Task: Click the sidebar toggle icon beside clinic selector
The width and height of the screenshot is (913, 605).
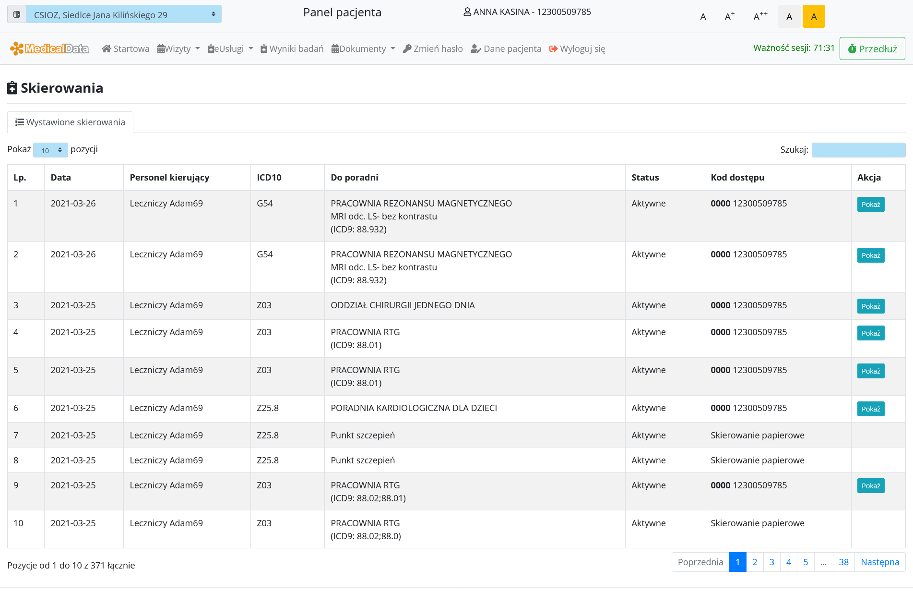Action: [16, 14]
